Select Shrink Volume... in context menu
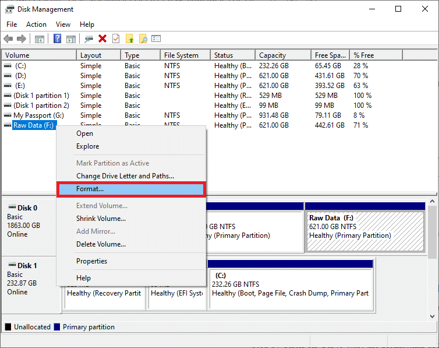This screenshot has height=348, width=439. (x=101, y=219)
